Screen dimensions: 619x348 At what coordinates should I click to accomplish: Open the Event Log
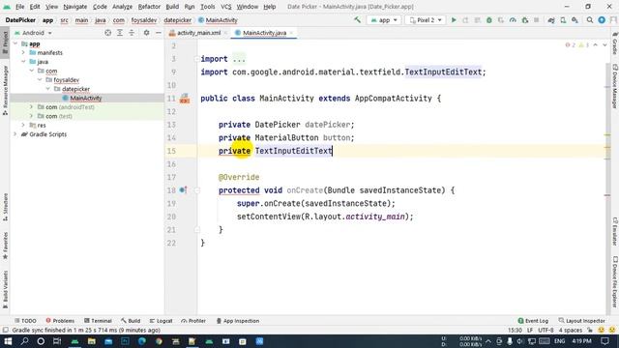pyautogui.click(x=533, y=321)
